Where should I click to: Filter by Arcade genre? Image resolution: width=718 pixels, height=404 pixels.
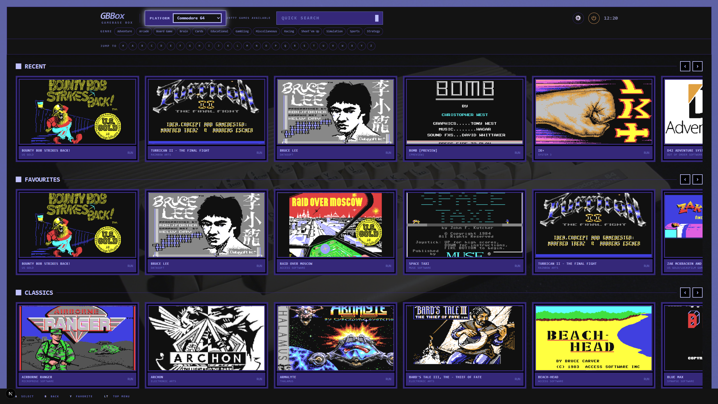pos(144,31)
